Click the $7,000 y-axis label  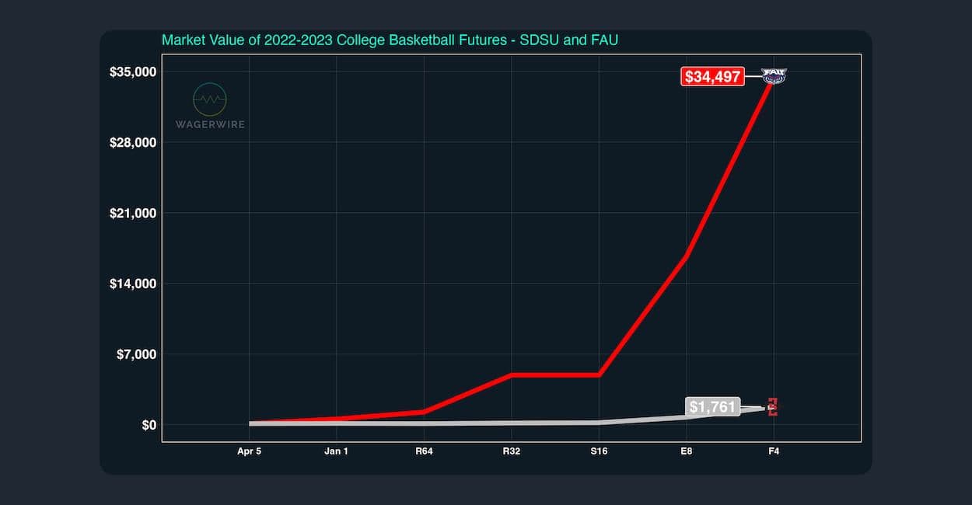pyautogui.click(x=137, y=354)
